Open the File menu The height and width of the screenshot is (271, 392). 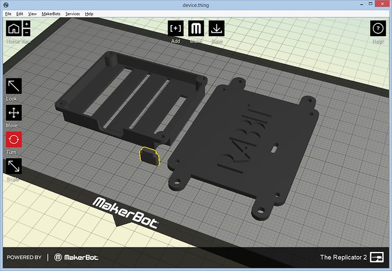point(8,13)
